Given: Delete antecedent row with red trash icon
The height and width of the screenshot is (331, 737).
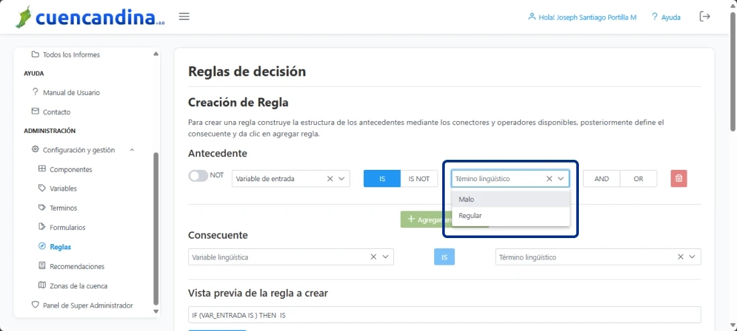Looking at the screenshot, I should pyautogui.click(x=679, y=179).
